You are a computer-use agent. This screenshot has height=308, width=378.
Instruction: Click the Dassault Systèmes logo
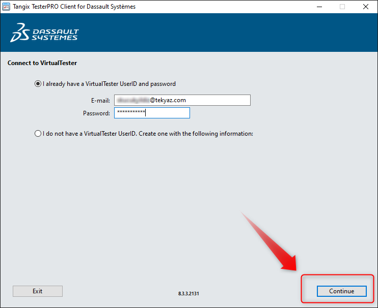point(44,33)
